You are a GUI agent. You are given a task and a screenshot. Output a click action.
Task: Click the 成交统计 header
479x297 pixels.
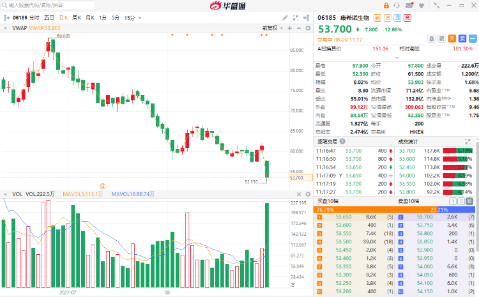click(408, 141)
